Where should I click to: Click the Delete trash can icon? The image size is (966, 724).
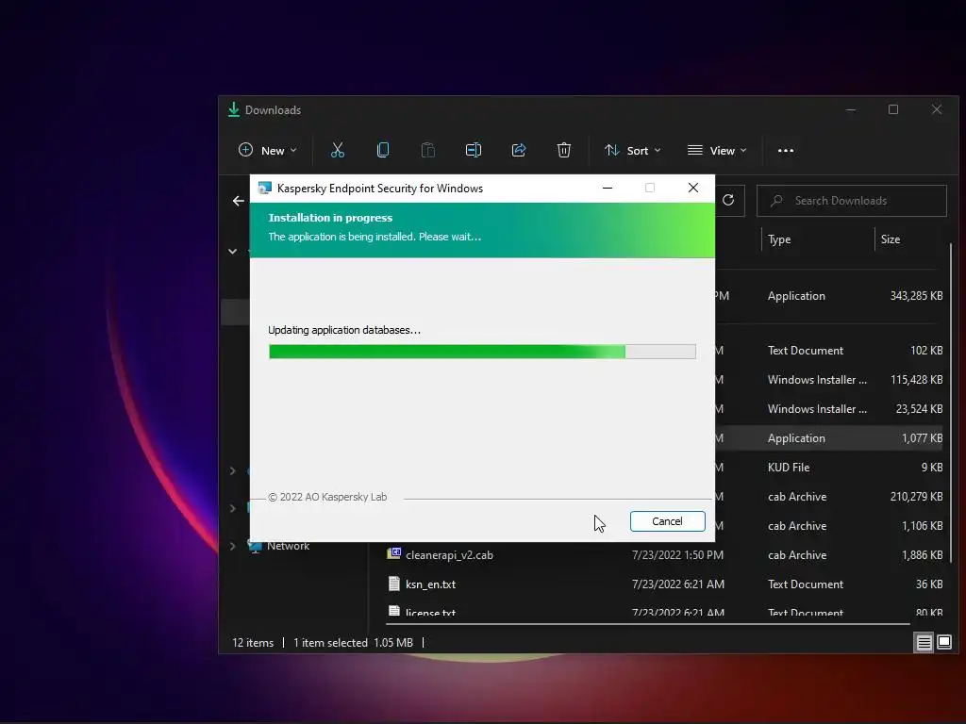pyautogui.click(x=564, y=150)
